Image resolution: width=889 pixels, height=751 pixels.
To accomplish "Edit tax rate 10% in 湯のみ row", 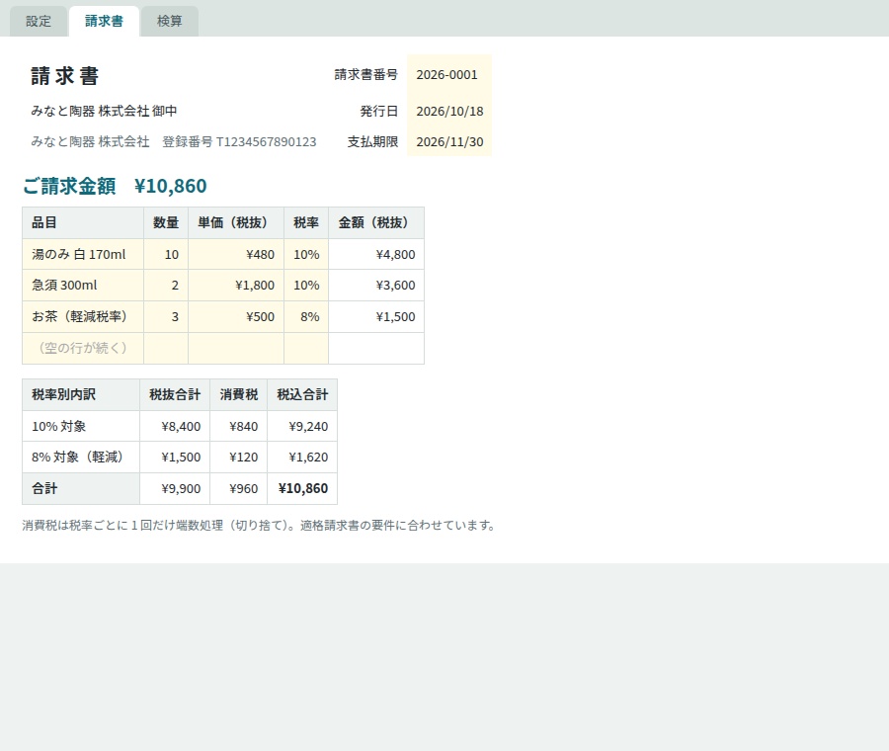I will (x=306, y=254).
